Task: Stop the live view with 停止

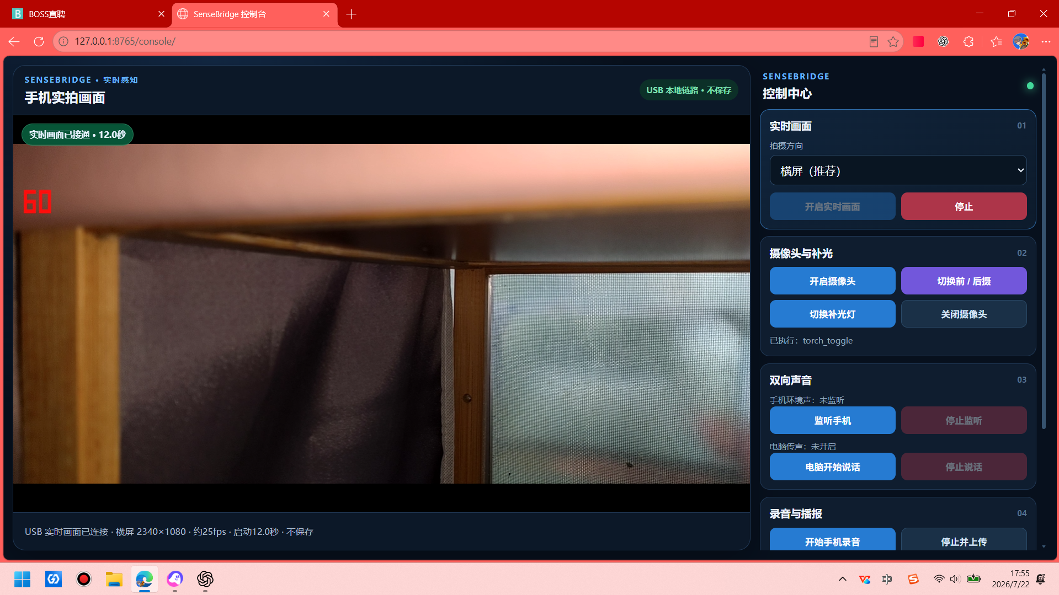Action: click(964, 206)
